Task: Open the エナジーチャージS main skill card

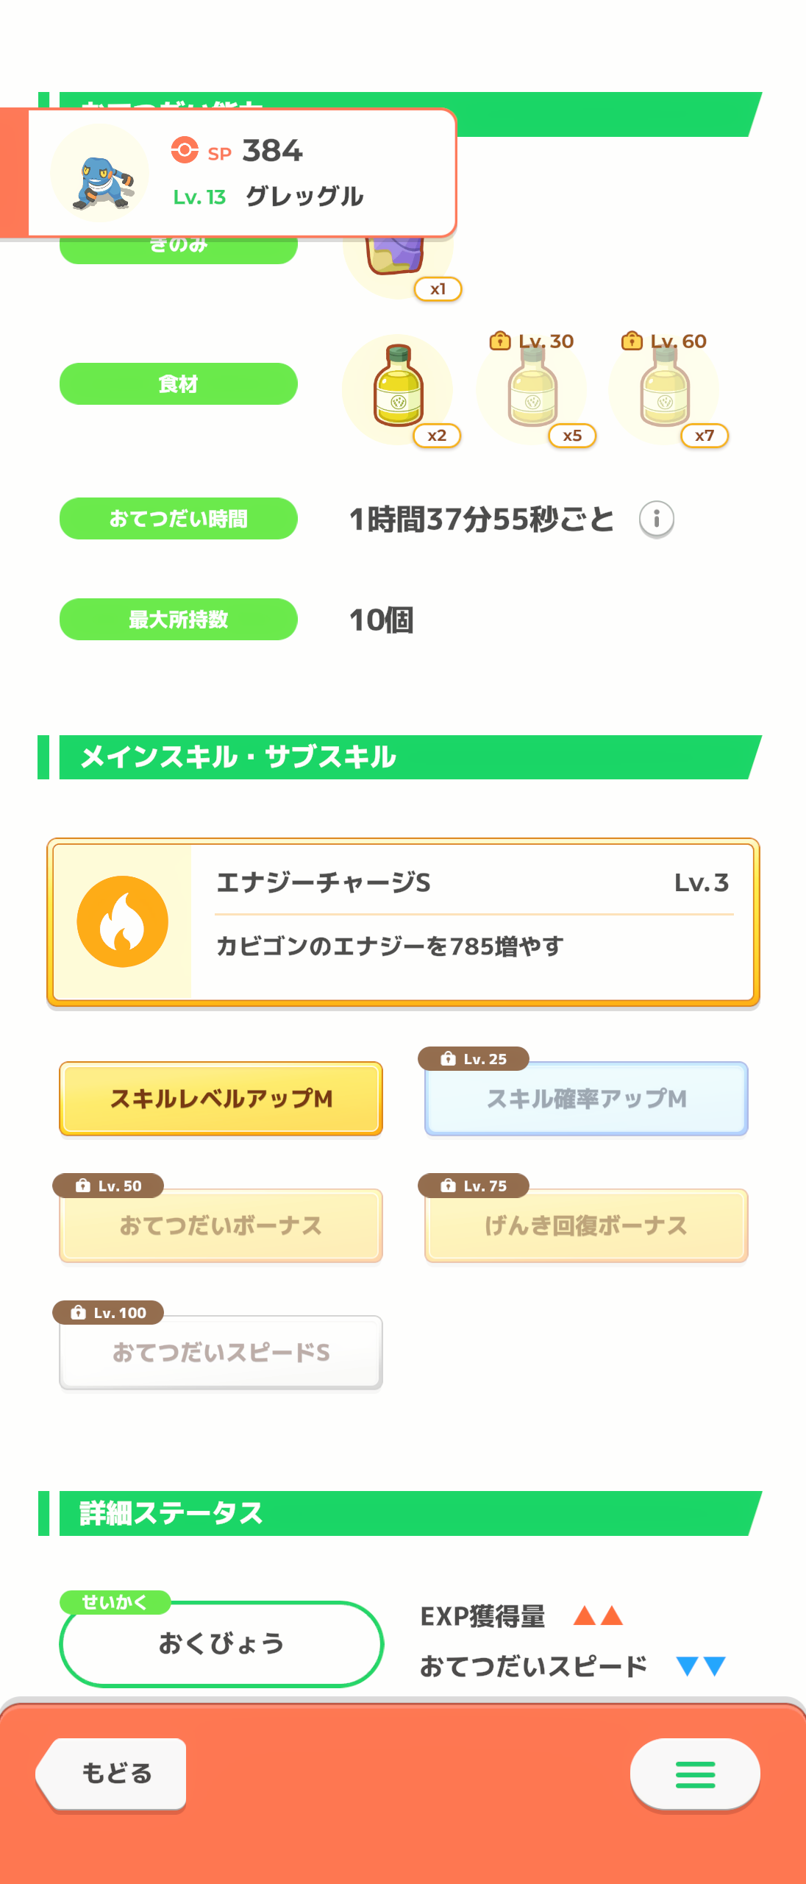Action: [x=403, y=922]
